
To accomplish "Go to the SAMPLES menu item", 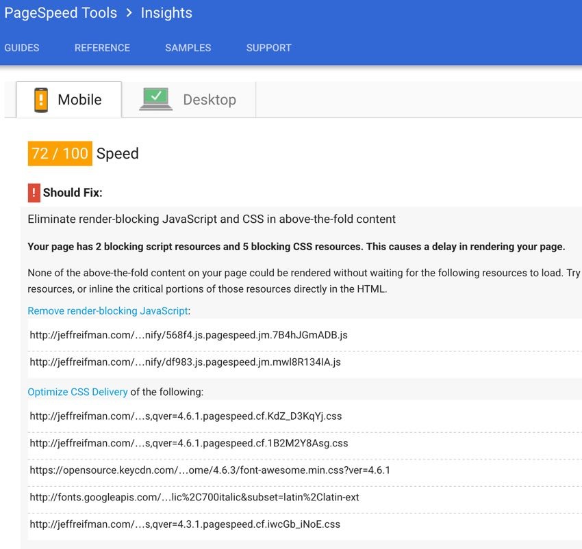I will 188,48.
